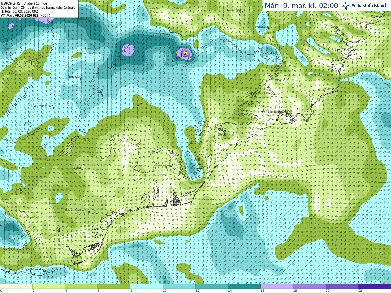Click the Skaftafell station label
The image size is (391, 293).
(x=160, y=165)
